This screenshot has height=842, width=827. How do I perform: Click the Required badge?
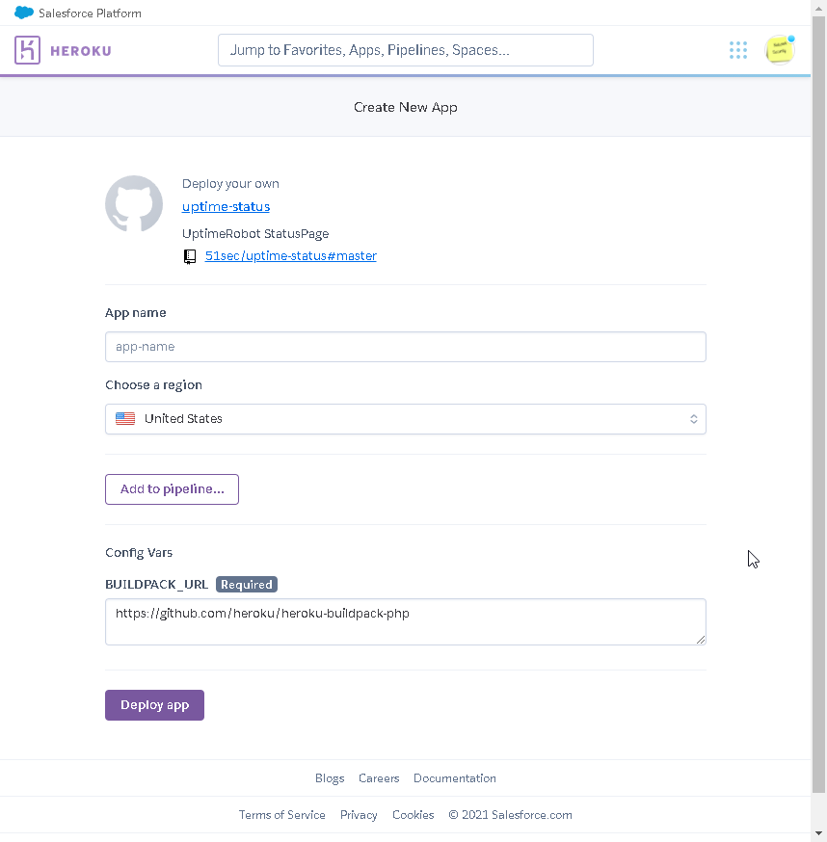247,584
